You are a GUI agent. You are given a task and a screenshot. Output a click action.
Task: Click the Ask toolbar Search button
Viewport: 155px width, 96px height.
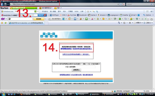click(42, 15)
